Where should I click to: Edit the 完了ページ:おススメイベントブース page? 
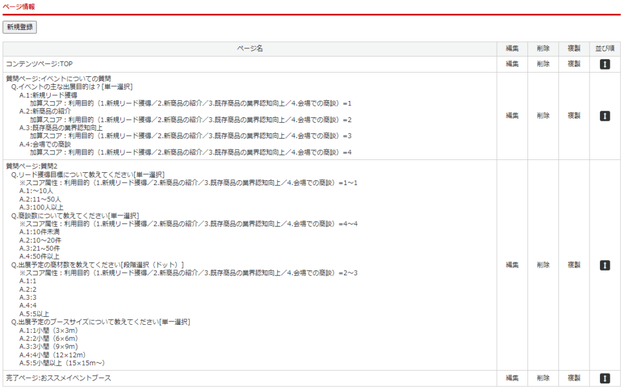point(512,379)
